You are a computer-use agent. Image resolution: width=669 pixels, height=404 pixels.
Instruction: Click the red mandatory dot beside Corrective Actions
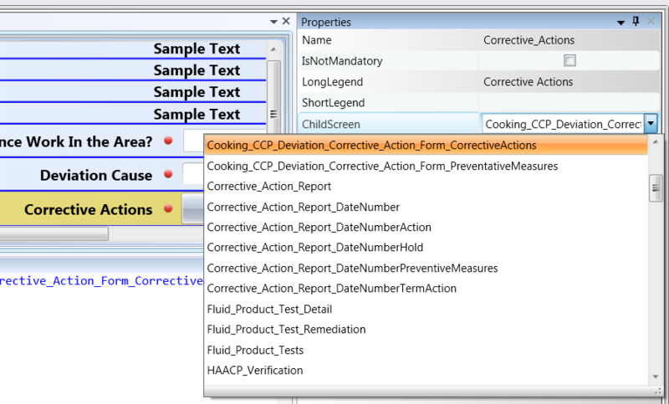click(168, 208)
